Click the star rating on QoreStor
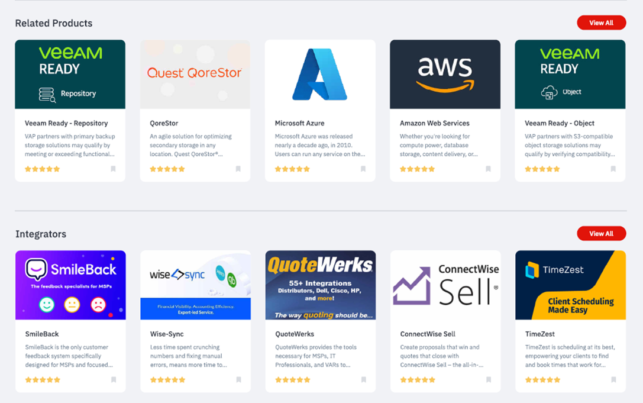643x403 pixels. pos(167,169)
